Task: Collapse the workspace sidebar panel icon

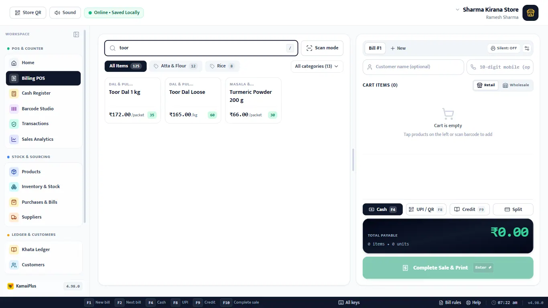Action: [x=76, y=34]
